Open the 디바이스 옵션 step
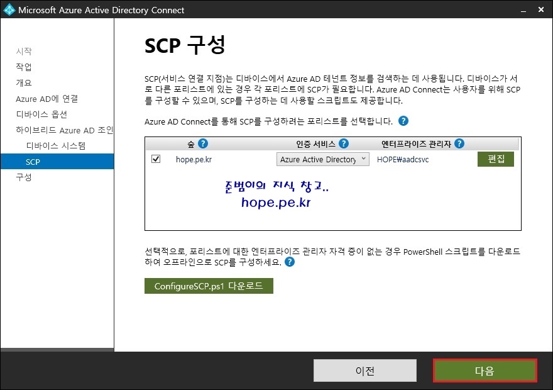The image size is (553, 390). click(41, 114)
